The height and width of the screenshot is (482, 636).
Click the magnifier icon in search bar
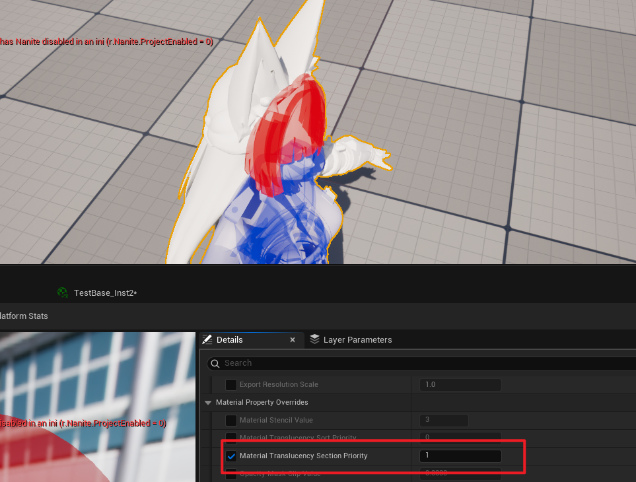215,363
